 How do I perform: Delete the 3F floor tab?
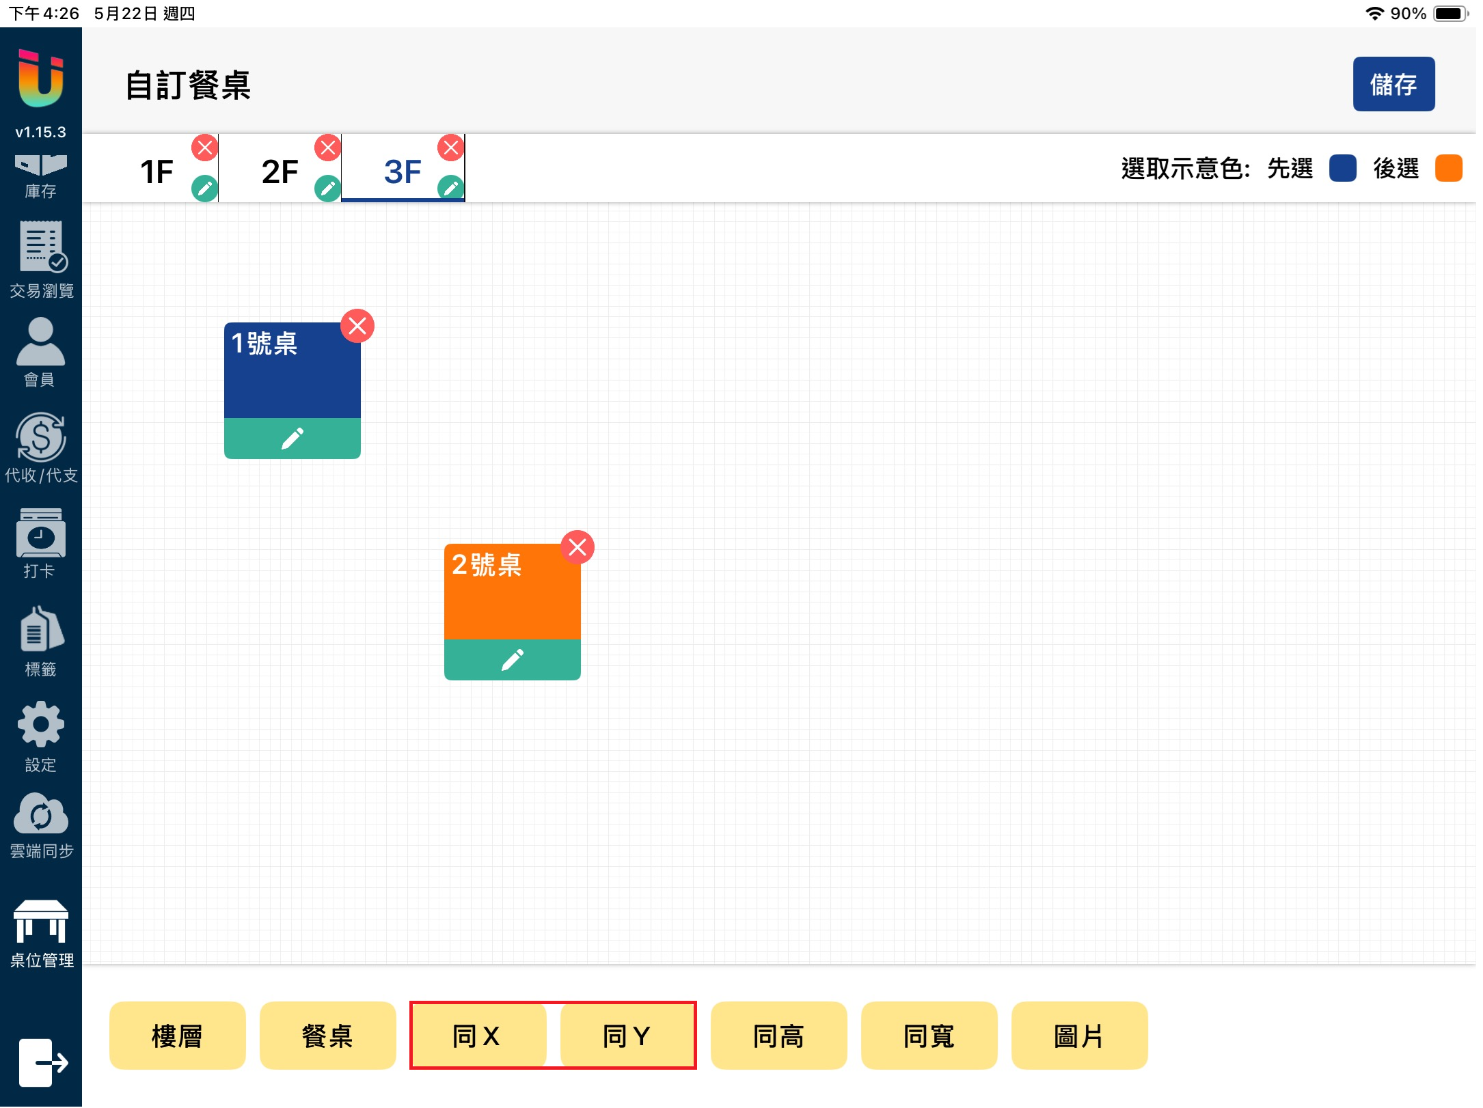(x=451, y=148)
